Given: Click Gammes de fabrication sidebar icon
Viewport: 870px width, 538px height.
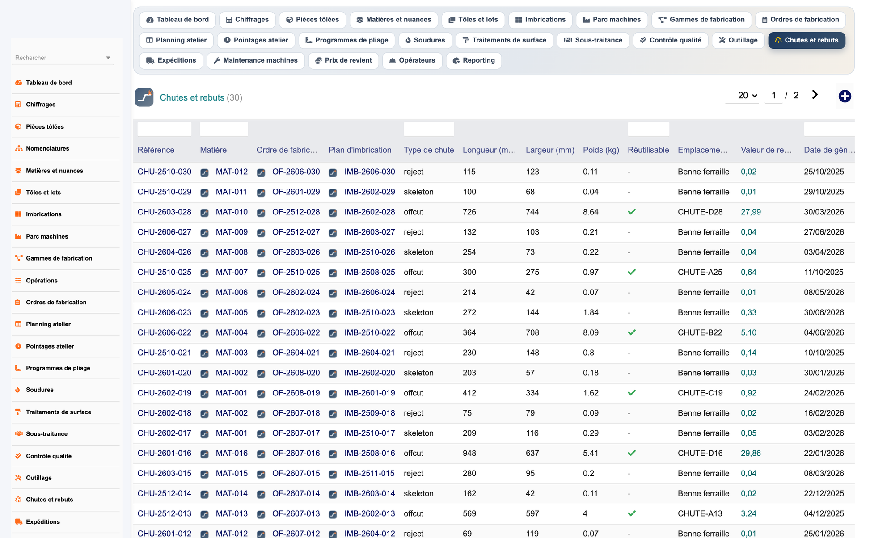Looking at the screenshot, I should (18, 258).
